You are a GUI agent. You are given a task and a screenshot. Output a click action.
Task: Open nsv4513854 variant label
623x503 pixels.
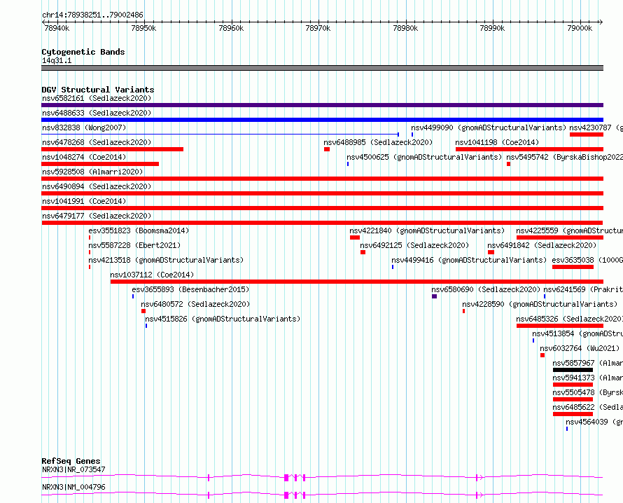pos(577,333)
